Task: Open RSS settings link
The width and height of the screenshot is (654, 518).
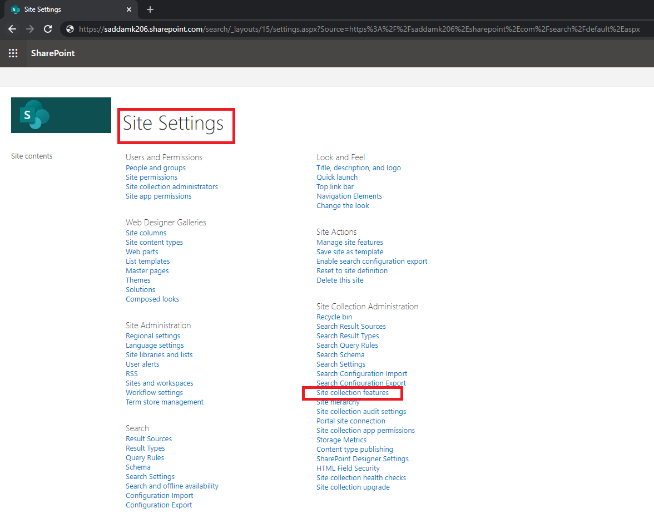Action: pos(132,373)
